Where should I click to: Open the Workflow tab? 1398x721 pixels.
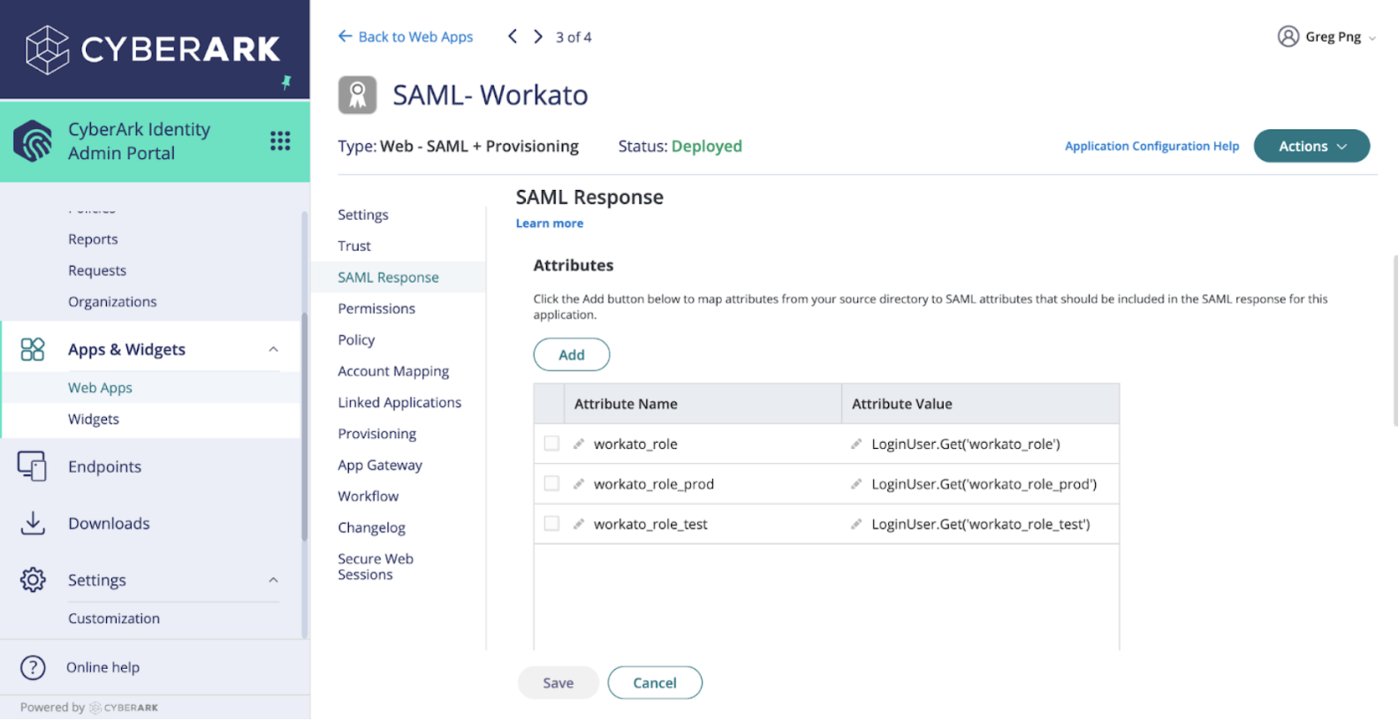pyautogui.click(x=368, y=497)
